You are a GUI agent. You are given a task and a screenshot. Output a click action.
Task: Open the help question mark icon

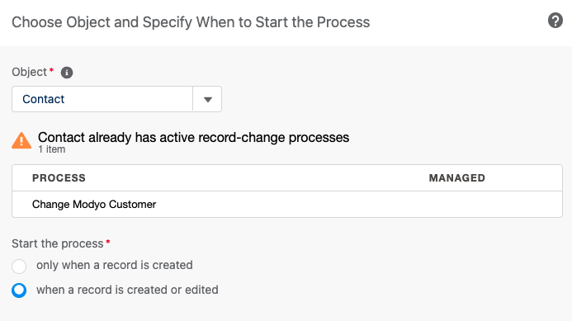point(555,21)
